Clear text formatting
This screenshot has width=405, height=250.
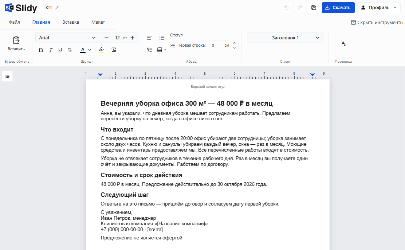[x=114, y=50]
